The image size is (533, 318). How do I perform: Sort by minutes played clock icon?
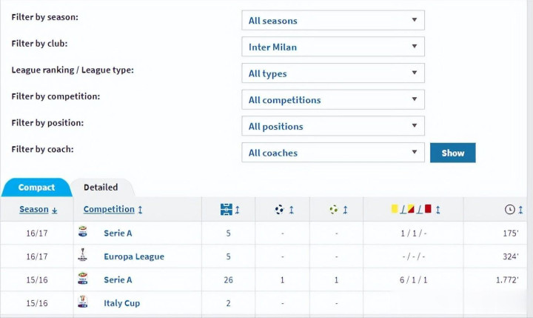[509, 209]
